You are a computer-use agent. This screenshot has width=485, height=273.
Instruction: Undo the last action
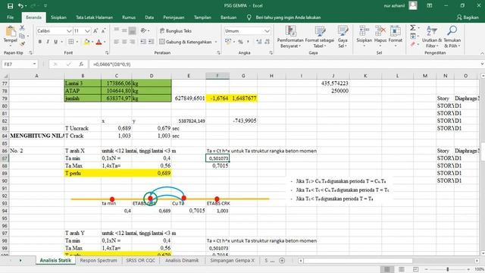(x=20, y=6)
